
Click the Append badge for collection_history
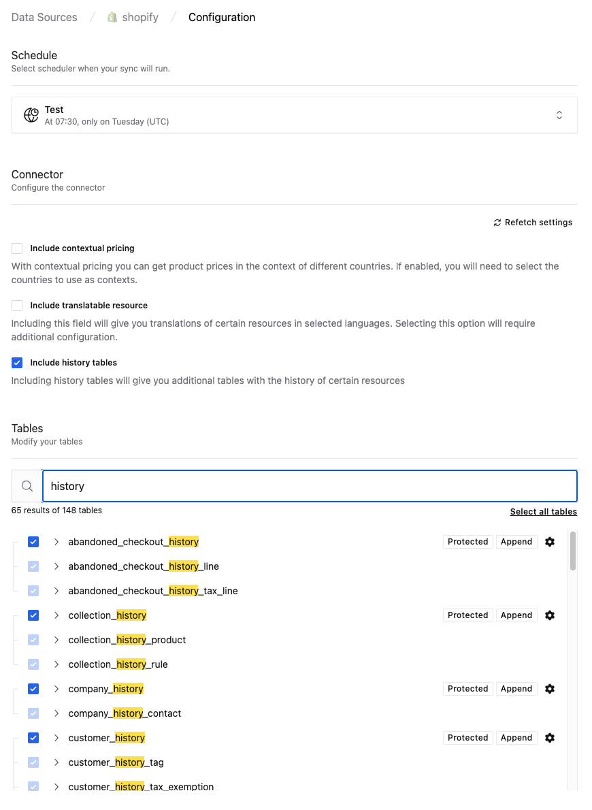pyautogui.click(x=516, y=615)
